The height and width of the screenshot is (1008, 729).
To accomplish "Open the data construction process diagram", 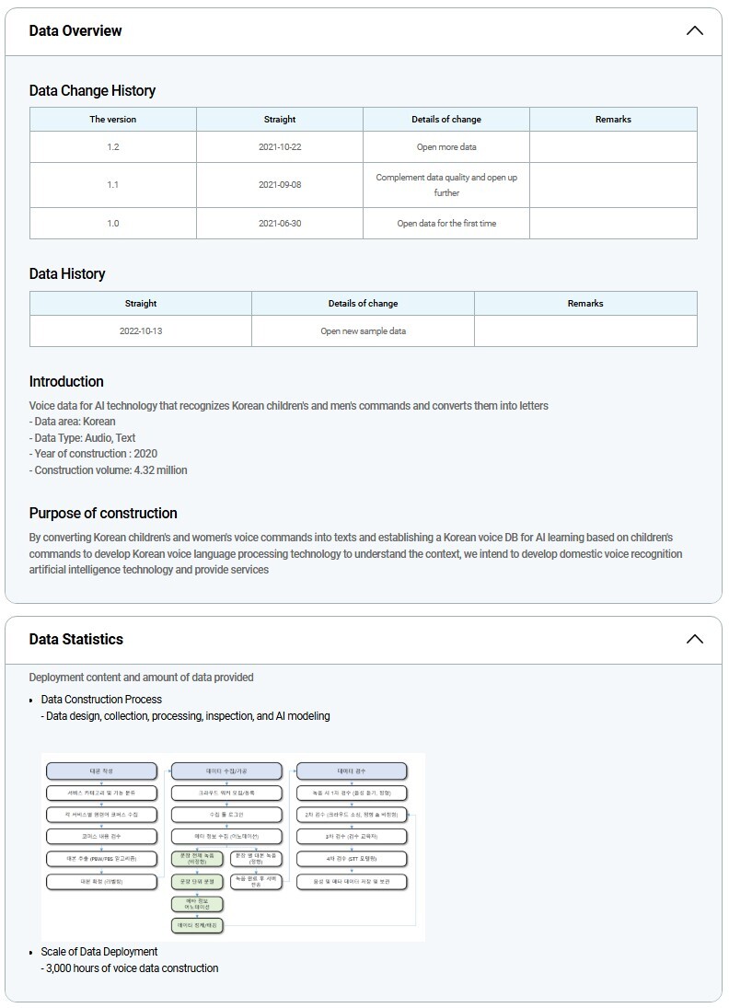I will (233, 846).
